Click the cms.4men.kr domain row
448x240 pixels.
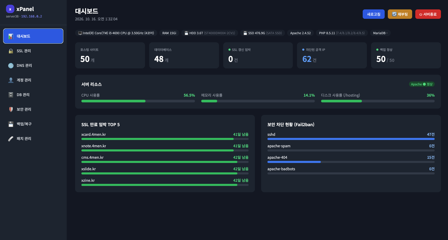click(x=165, y=159)
